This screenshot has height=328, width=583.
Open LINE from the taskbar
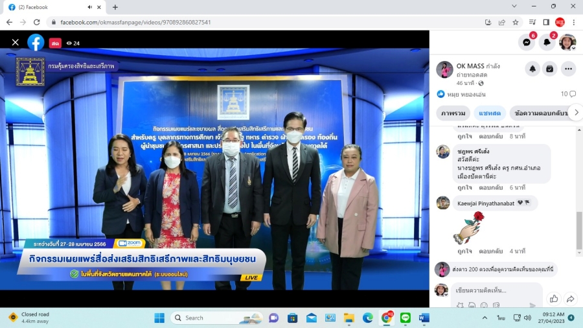click(x=406, y=318)
